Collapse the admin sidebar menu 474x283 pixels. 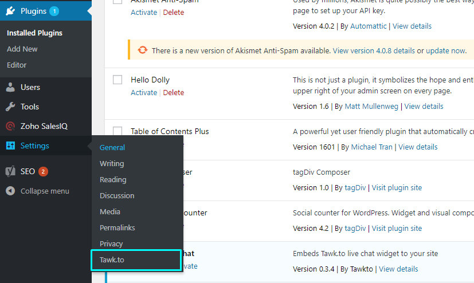point(46,191)
